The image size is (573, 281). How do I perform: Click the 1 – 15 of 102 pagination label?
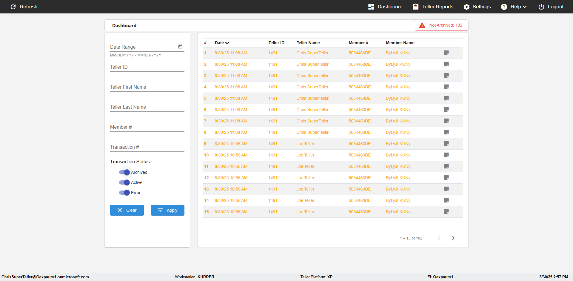click(x=411, y=238)
